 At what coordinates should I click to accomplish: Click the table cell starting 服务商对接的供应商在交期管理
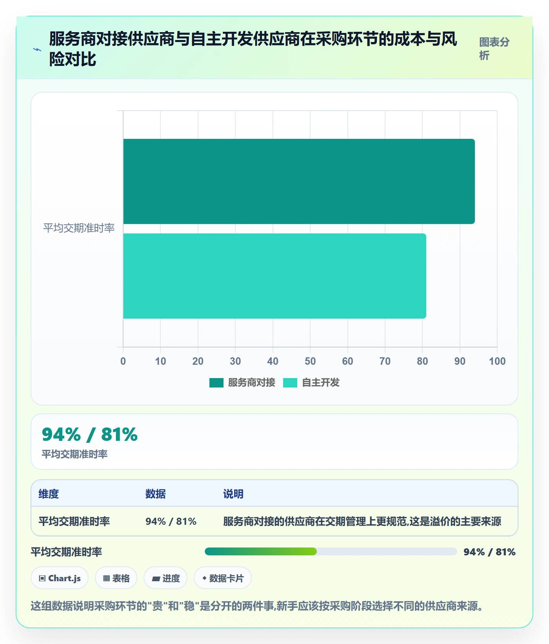[362, 521]
